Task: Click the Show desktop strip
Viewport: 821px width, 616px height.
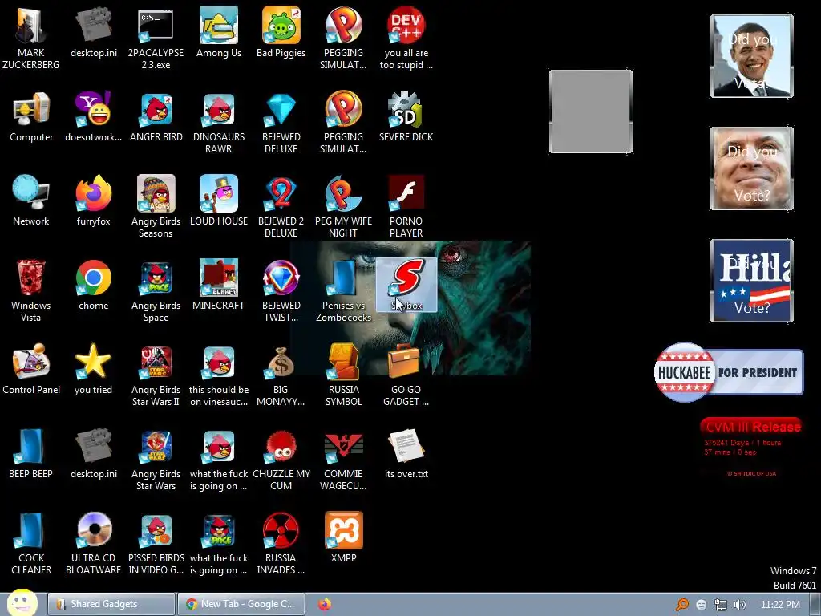Action: [815, 605]
